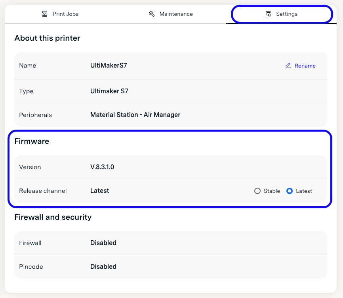343x298 pixels.
Task: Click the type value Ultimaker S7
Action: tap(109, 91)
